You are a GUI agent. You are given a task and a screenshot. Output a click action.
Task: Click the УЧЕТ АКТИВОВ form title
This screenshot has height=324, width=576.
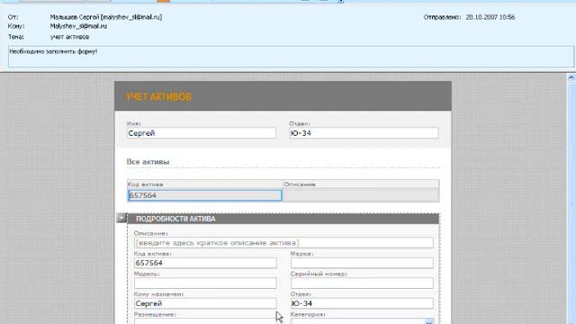[158, 96]
